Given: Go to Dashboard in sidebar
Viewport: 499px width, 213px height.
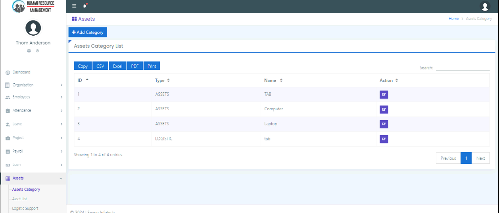Looking at the screenshot, I should click(21, 72).
